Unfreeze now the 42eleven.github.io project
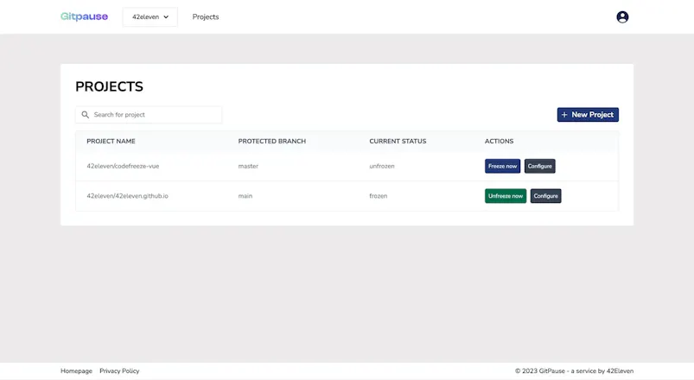This screenshot has width=694, height=380. [506, 196]
